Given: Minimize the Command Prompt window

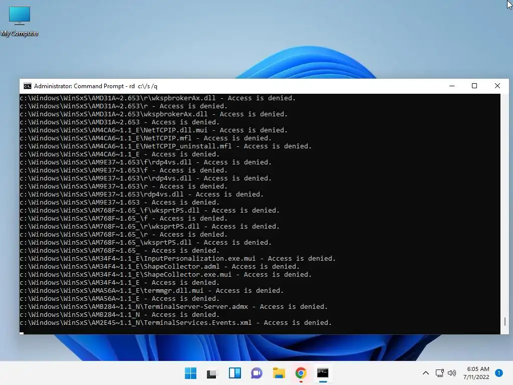Looking at the screenshot, I should (452, 86).
